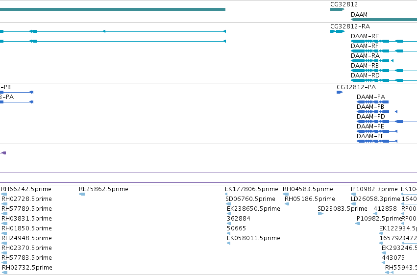The width and height of the screenshot is (417, 275).
Task: Click the CG32812-RA transcript label
Action: [x=350, y=26]
